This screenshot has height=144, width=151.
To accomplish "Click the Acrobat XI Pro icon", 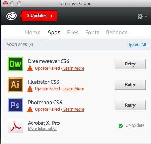I will [15, 126].
